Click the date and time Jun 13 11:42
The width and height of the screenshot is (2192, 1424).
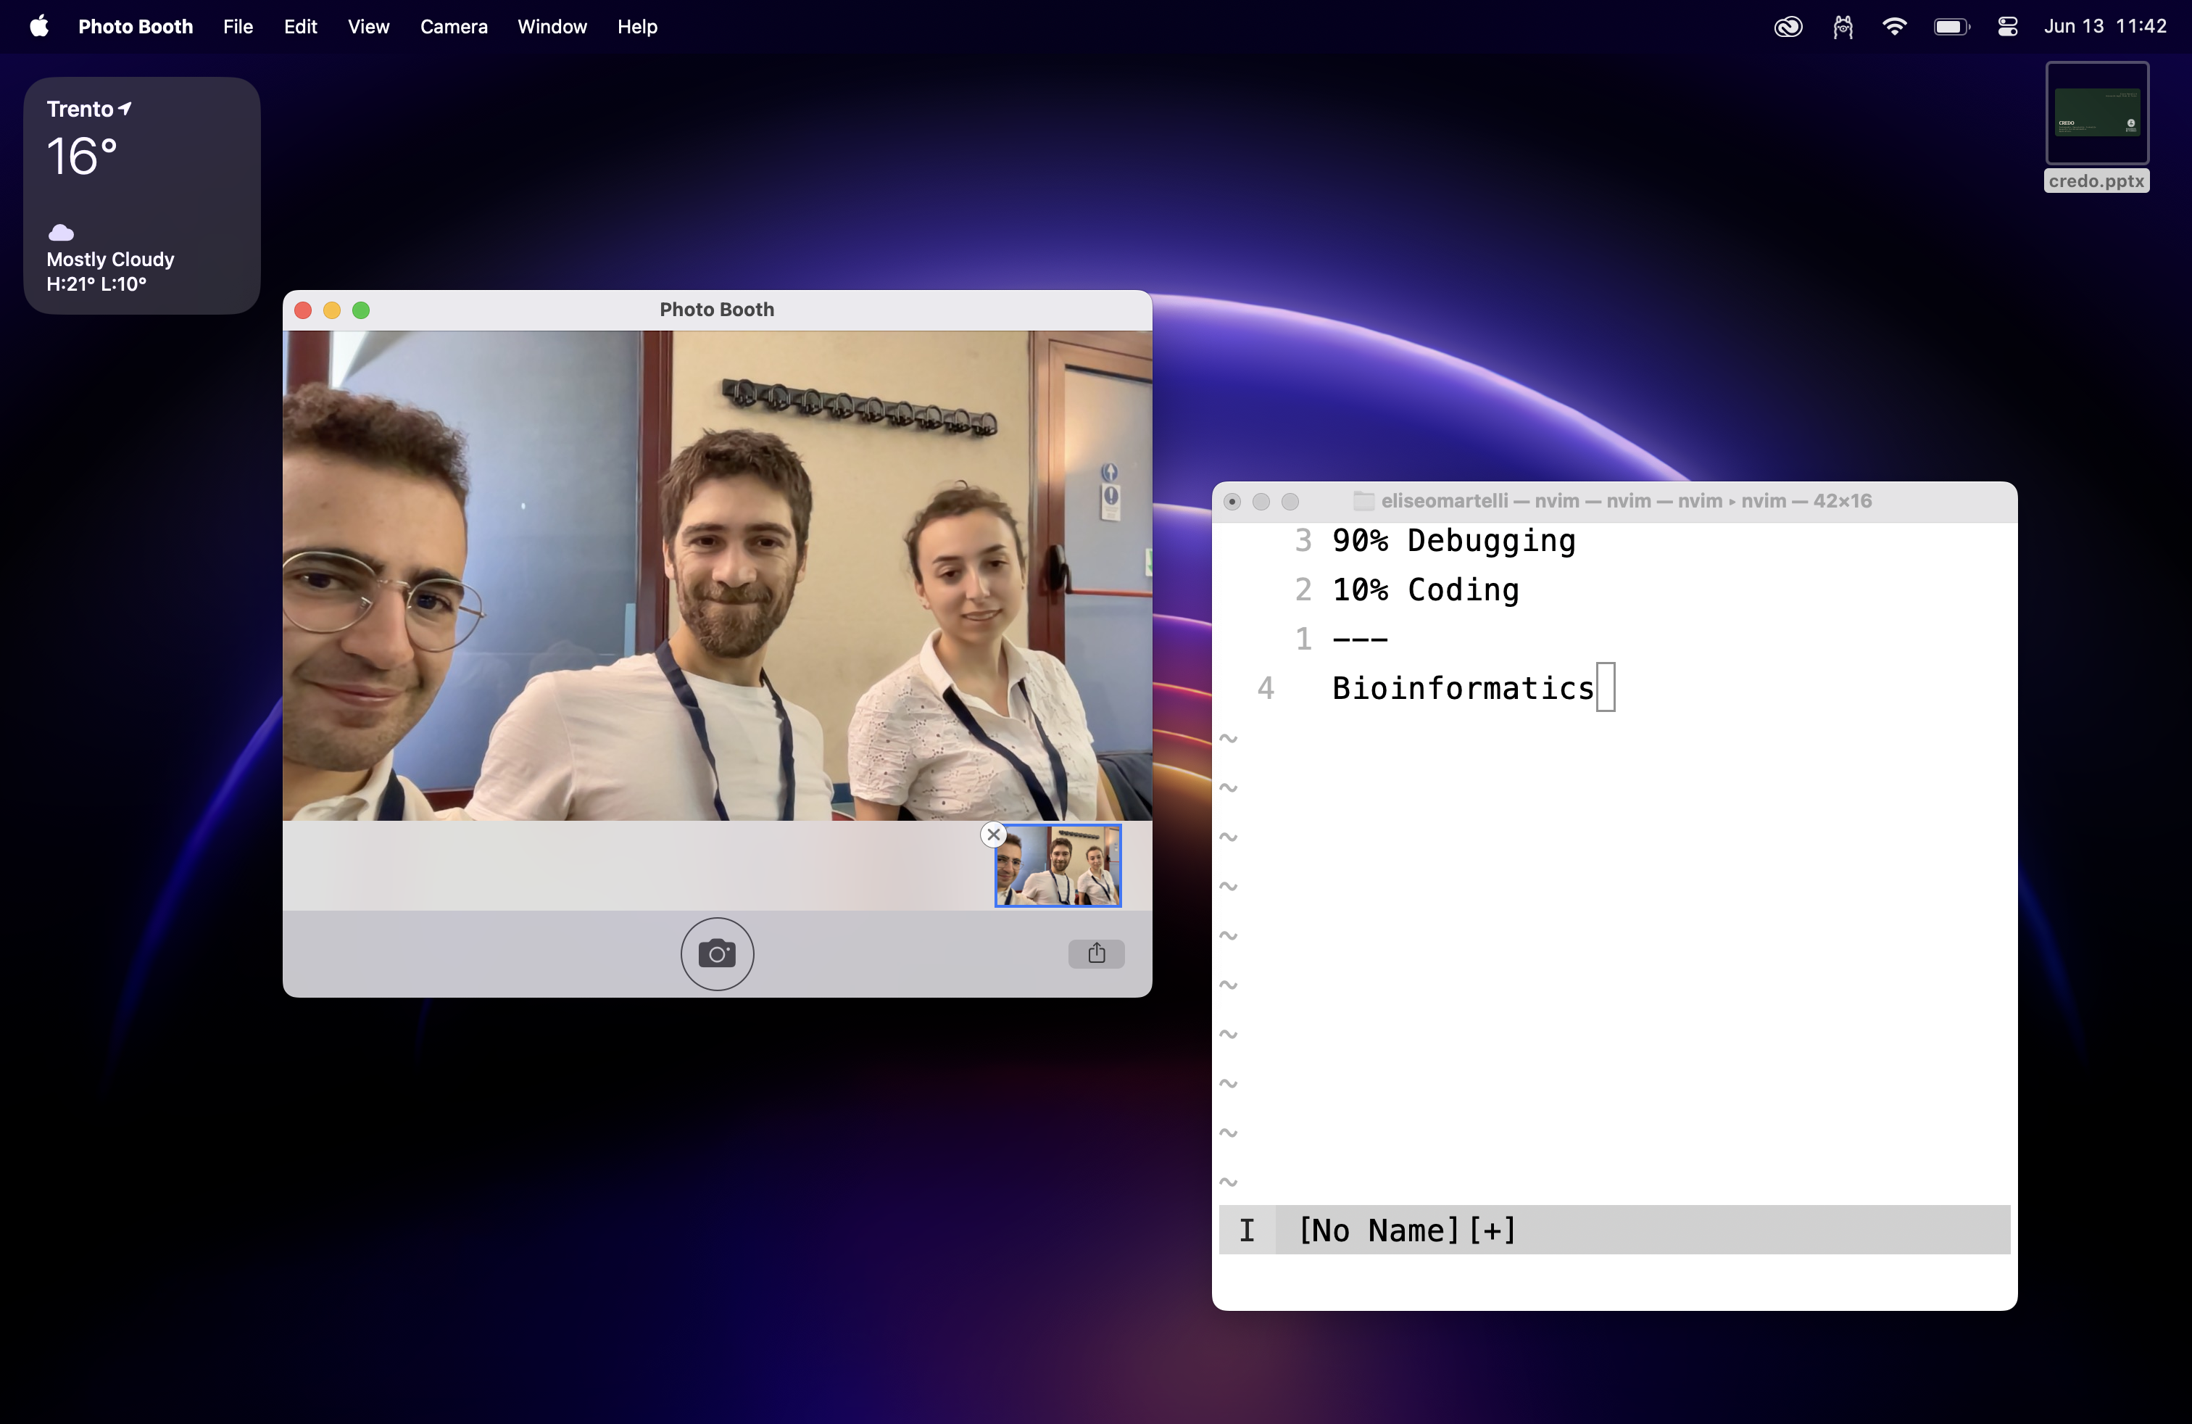[x=2106, y=26]
